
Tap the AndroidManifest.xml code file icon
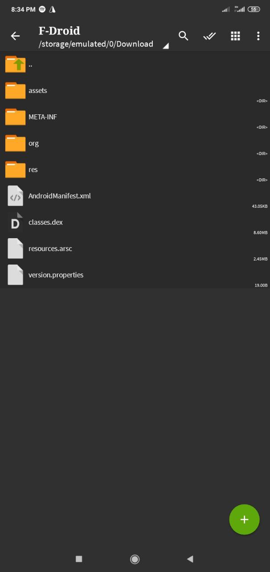[15, 196]
